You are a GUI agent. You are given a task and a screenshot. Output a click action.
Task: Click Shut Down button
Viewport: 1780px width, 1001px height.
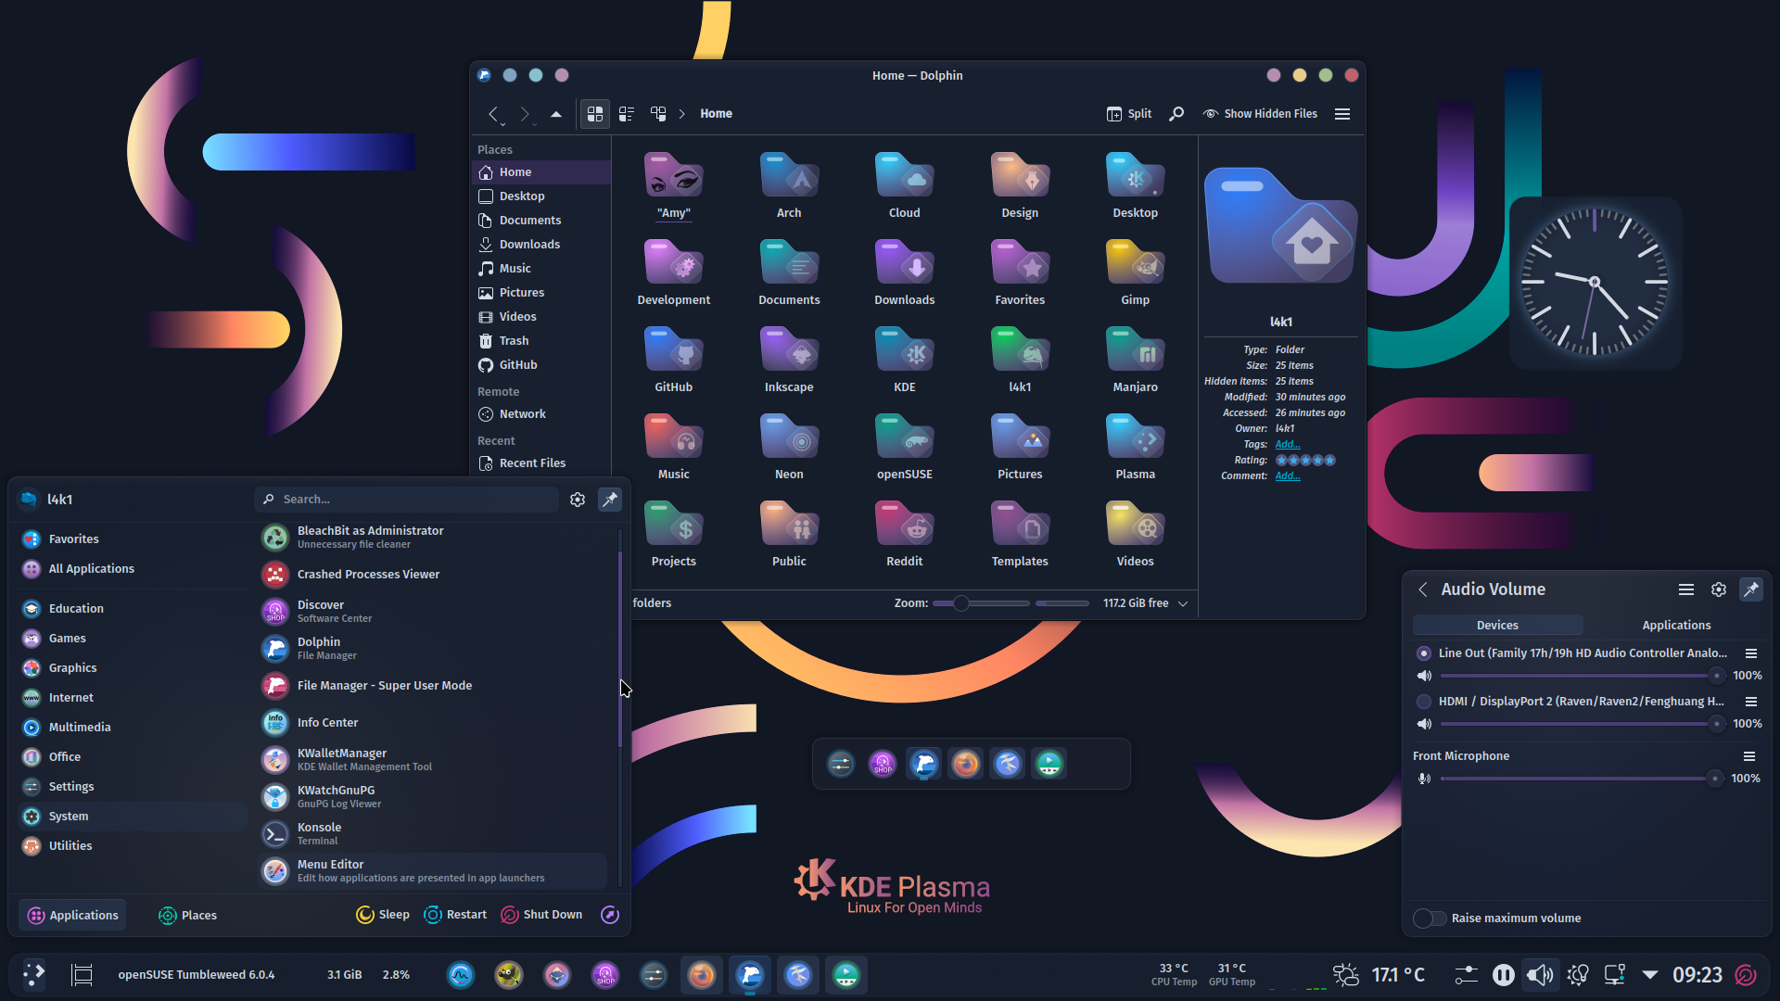pos(542,916)
